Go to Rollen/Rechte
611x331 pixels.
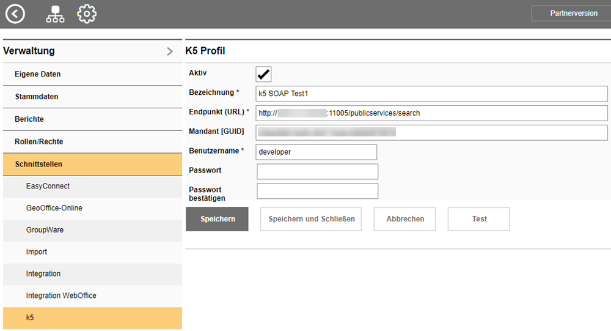coord(39,142)
